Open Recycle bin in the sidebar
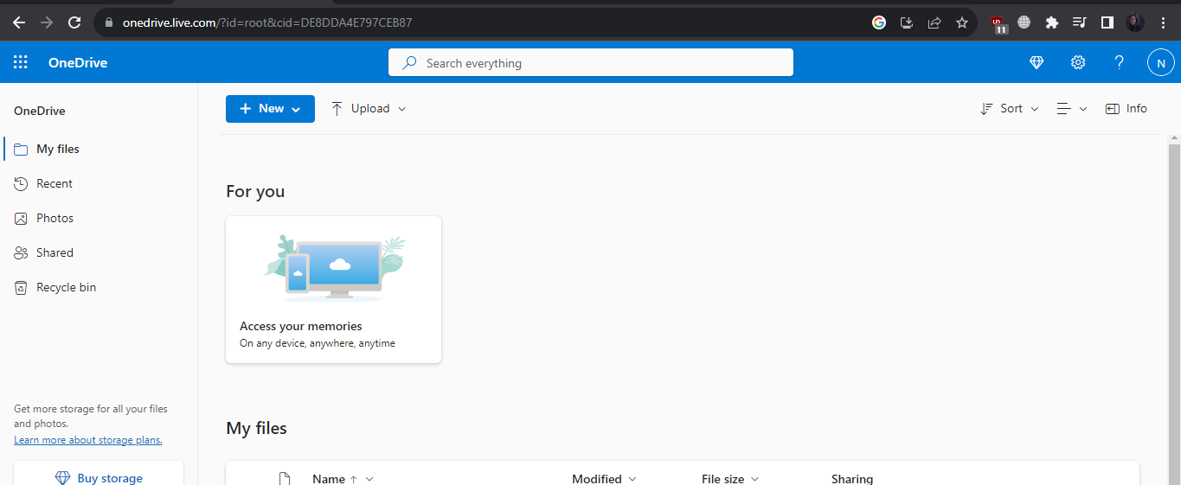The width and height of the screenshot is (1181, 485). coord(99,287)
